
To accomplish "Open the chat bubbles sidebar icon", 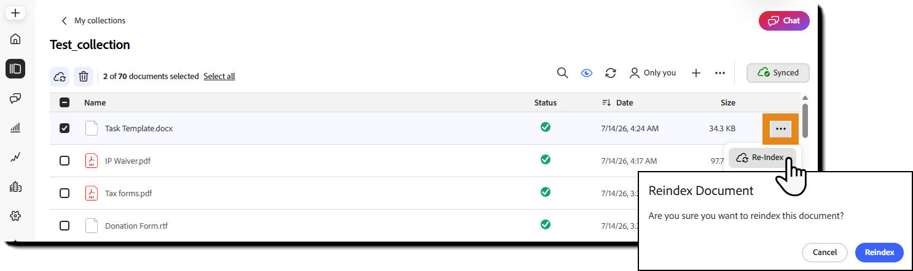I will (x=15, y=98).
